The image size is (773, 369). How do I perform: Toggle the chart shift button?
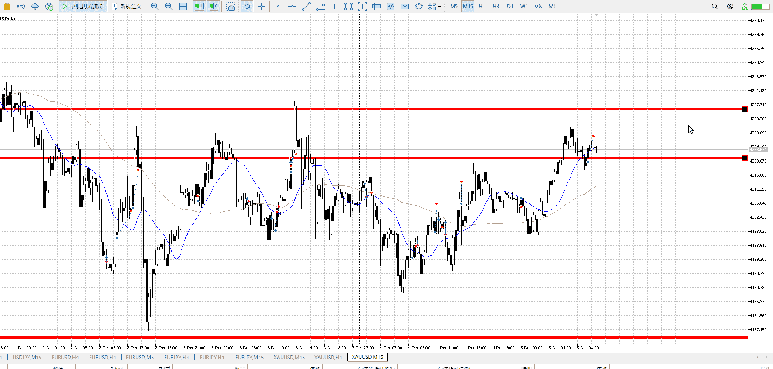point(213,7)
